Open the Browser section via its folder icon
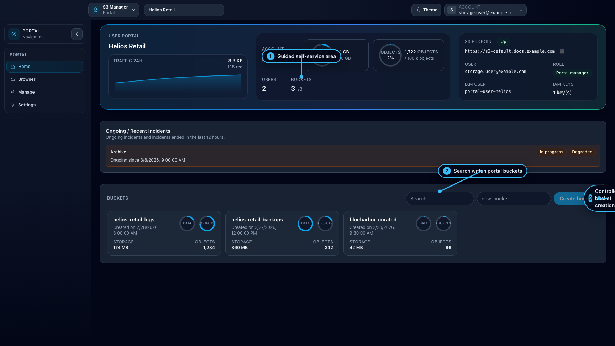The image size is (615, 346). [12, 79]
